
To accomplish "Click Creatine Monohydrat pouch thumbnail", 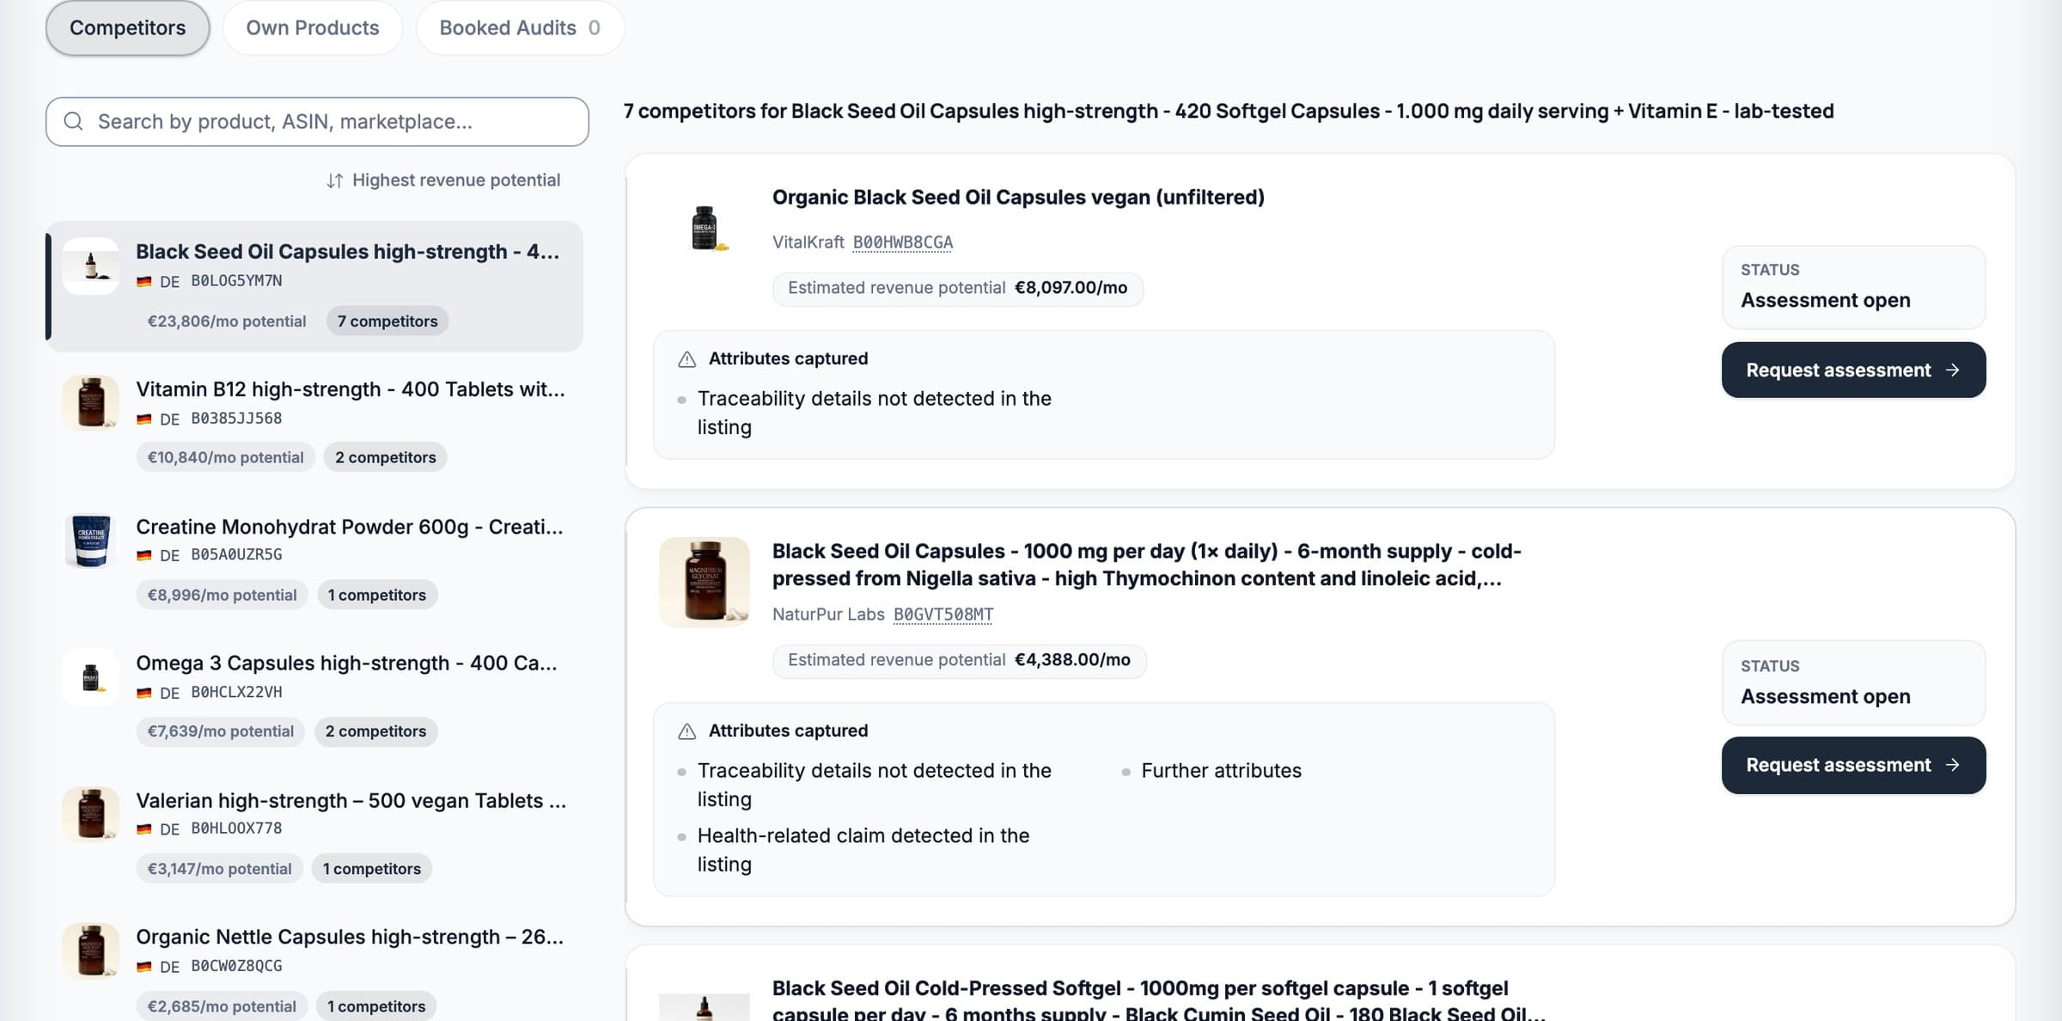I will click(90, 540).
